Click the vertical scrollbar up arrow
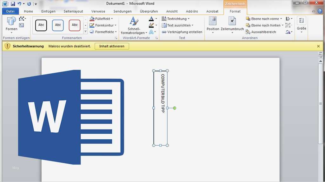Image resolution: width=325 pixels, height=182 pixels. pyautogui.click(x=321, y=61)
